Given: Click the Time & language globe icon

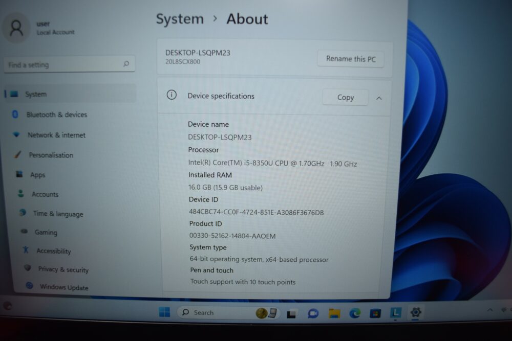Looking at the screenshot, I should click(23, 213).
